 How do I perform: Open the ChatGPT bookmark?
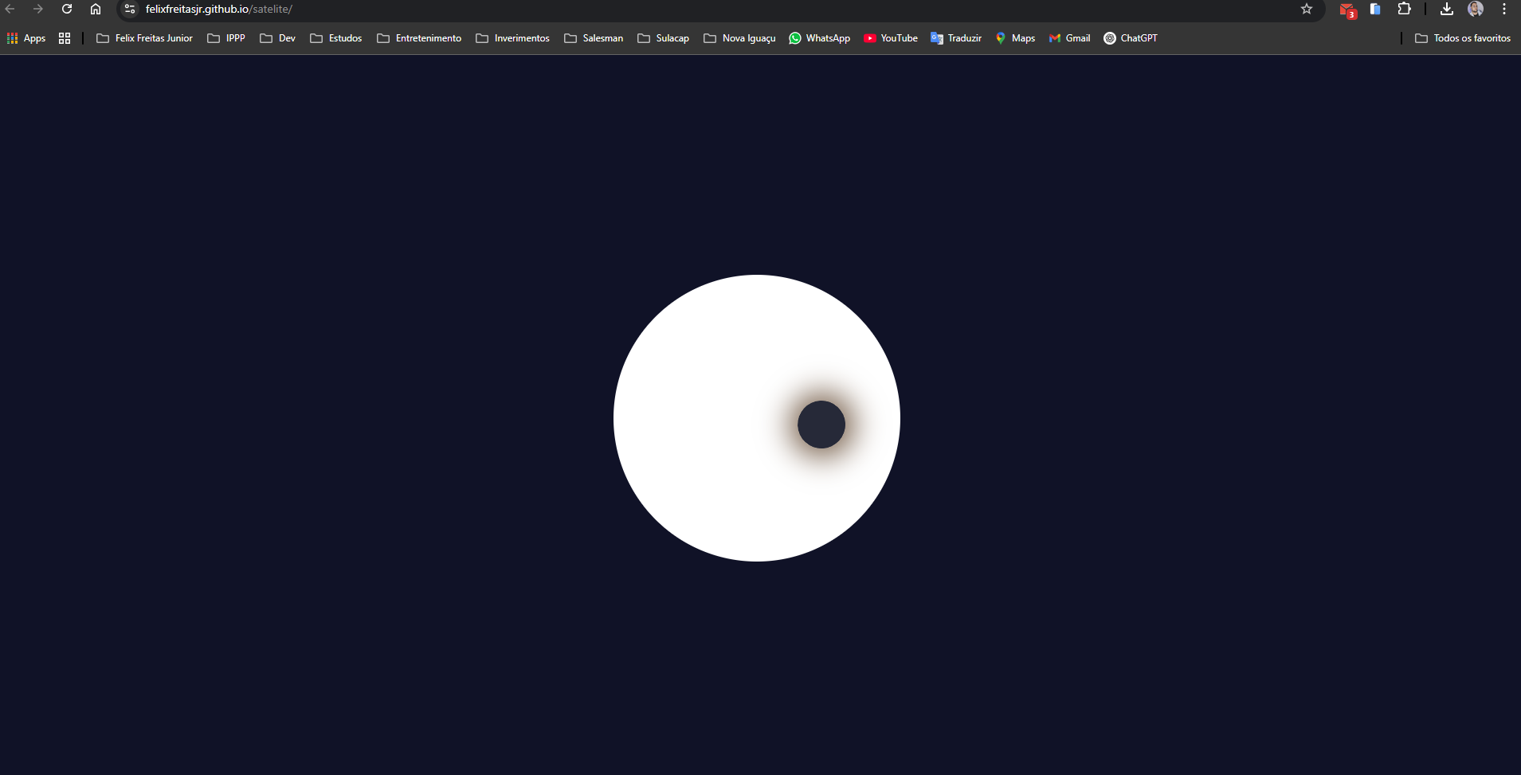pos(1130,38)
